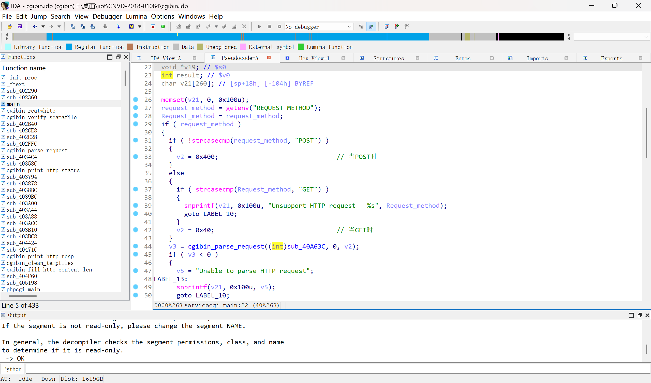Click the Terminate process stop button
Screen dimensions: 651x383
coord(279,26)
